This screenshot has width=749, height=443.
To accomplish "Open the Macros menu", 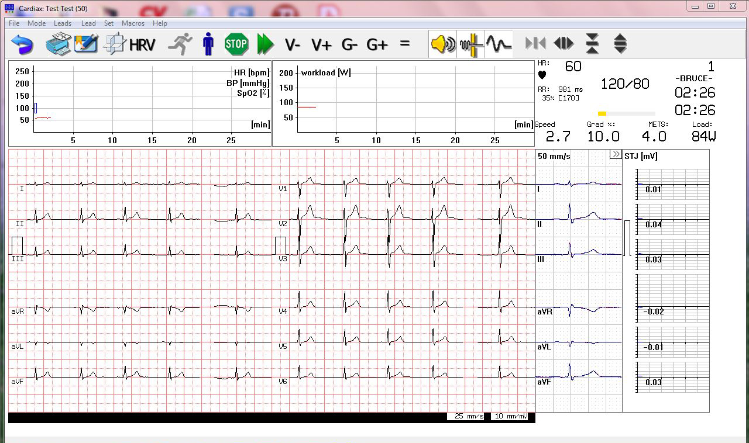I will 133,23.
